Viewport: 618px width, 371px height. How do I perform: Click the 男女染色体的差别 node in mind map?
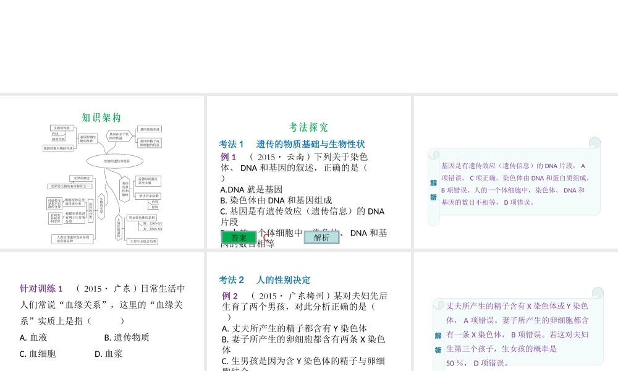tap(142, 218)
